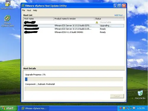Select the Unreachable host row
The height and width of the screenshot is (111, 148).
[74, 22]
